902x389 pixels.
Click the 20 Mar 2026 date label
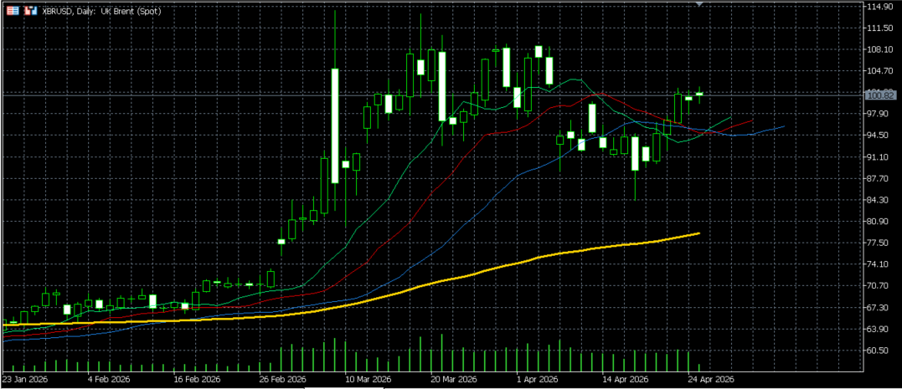[x=453, y=379]
